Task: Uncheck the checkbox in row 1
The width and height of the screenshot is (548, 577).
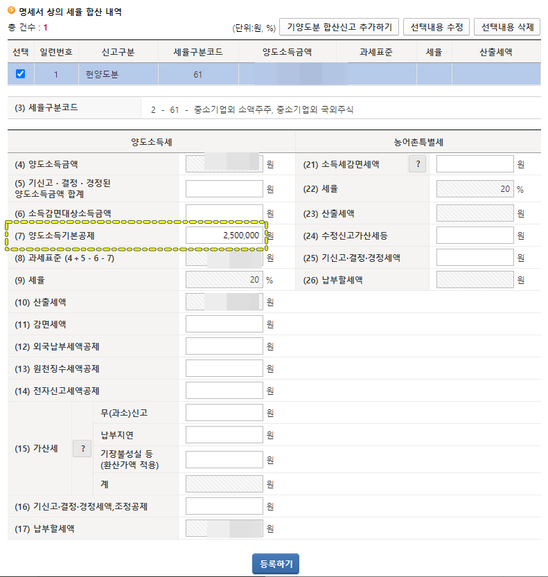Action: coord(20,73)
